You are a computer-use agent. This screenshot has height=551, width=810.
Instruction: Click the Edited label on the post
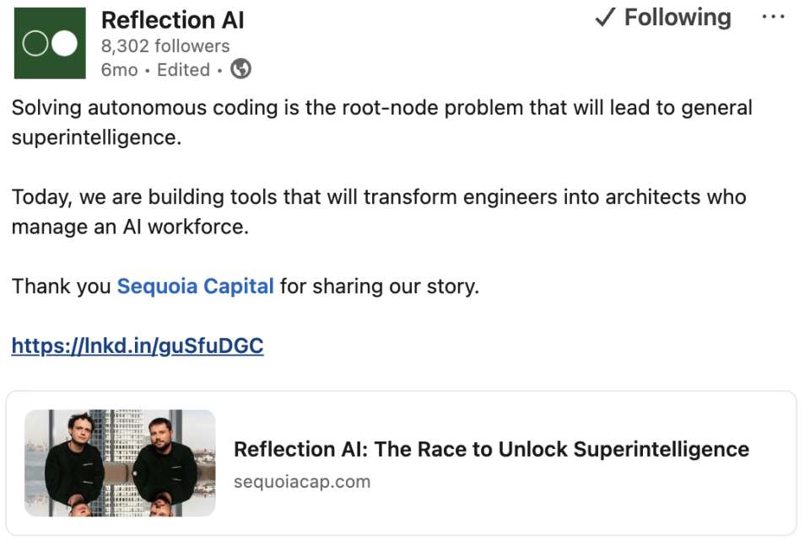coord(183,70)
